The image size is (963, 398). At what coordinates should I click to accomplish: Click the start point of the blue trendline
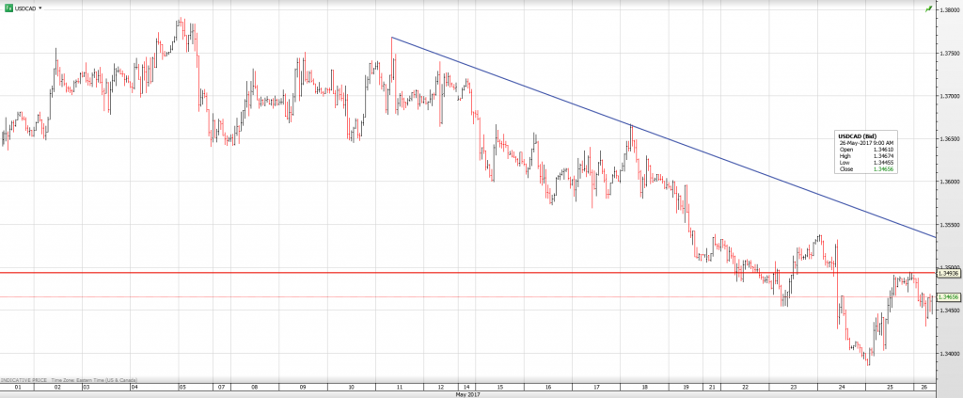[392, 38]
